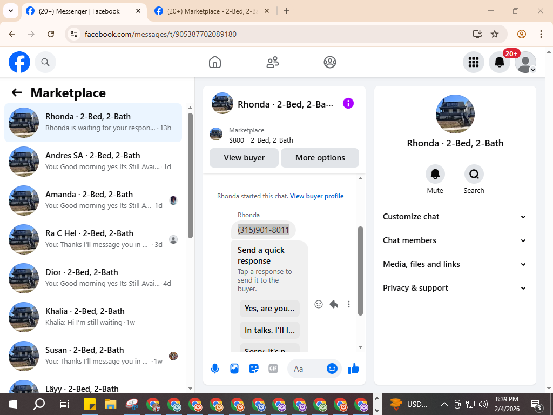Choose a sticker icon
Image resolution: width=553 pixels, height=415 pixels.
[x=254, y=369]
